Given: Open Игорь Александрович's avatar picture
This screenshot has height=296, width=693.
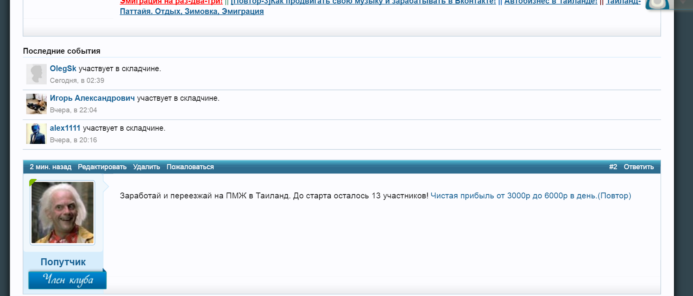Looking at the screenshot, I should (37, 104).
